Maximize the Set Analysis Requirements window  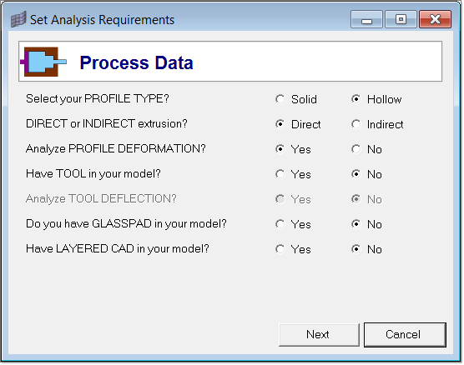coord(401,19)
